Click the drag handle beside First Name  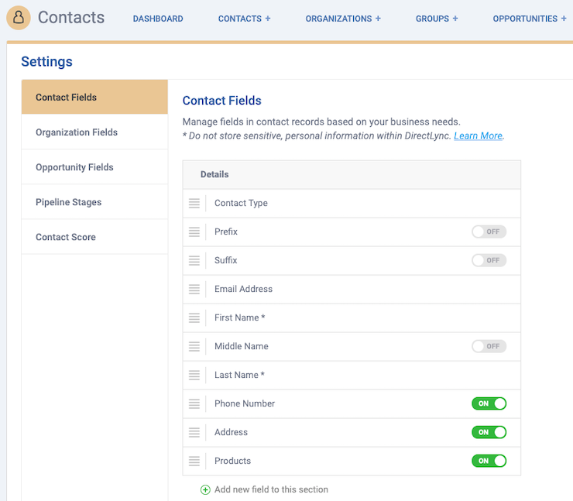[194, 317]
